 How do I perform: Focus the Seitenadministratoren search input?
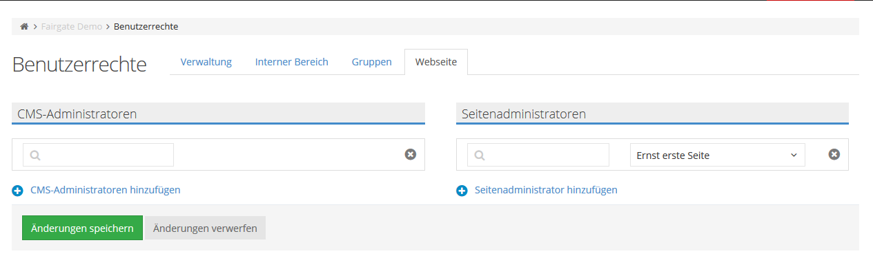tap(538, 155)
